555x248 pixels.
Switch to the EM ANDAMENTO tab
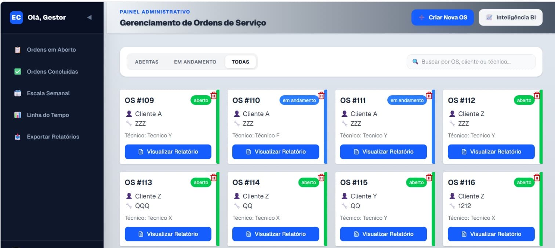[x=195, y=62]
